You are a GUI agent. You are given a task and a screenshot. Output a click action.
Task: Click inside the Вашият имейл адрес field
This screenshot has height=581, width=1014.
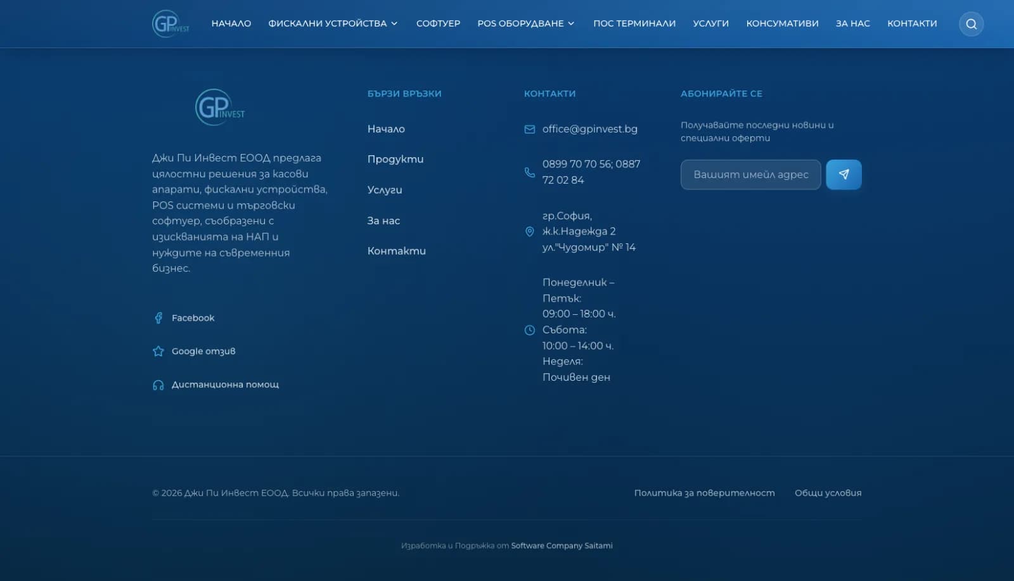tap(750, 174)
